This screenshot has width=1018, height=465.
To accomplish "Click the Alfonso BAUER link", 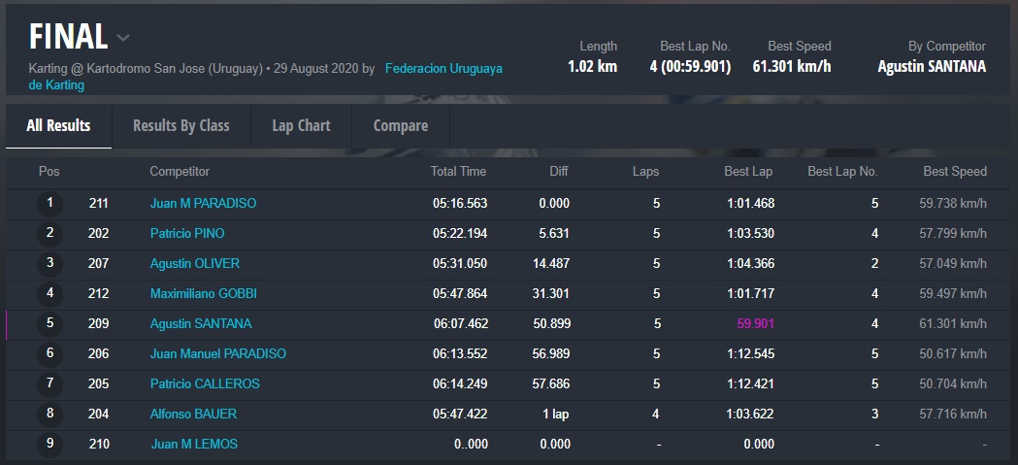I will tap(193, 415).
